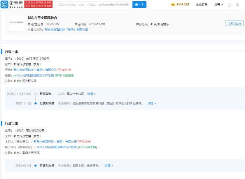Select the 2020-11-26 timeline marker
The width and height of the screenshot is (245, 179).
click(x=35, y=103)
